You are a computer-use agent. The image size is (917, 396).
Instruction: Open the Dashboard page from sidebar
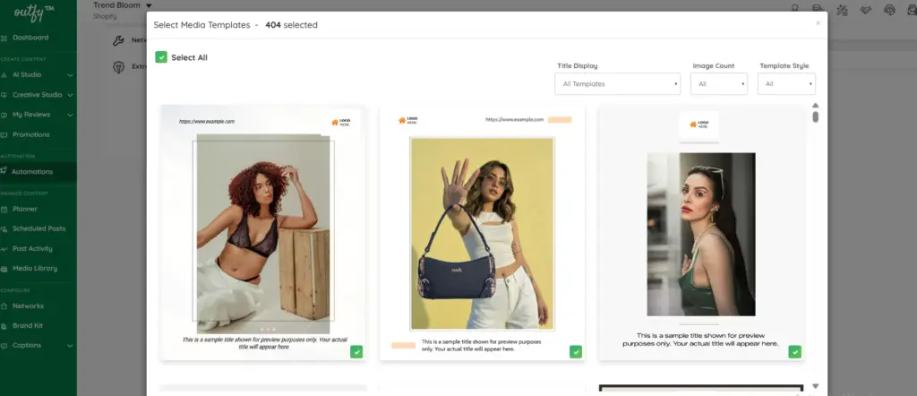click(x=30, y=38)
